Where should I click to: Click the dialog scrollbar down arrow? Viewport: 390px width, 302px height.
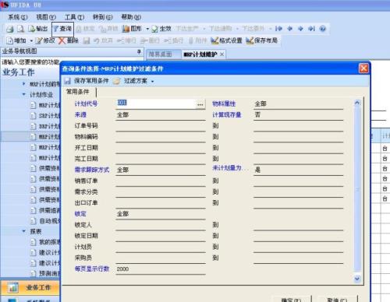[x=357, y=279]
